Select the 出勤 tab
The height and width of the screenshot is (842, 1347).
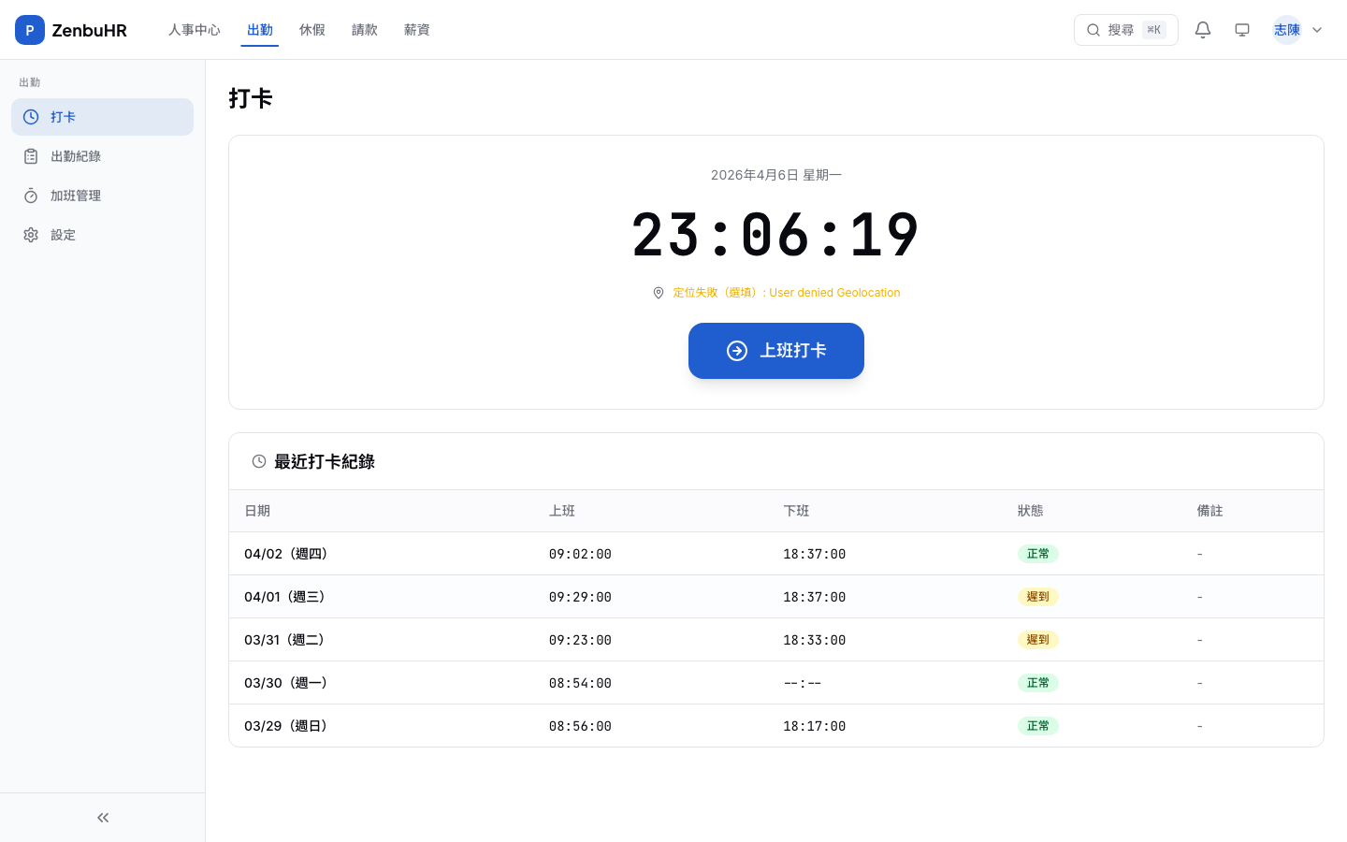point(260,30)
